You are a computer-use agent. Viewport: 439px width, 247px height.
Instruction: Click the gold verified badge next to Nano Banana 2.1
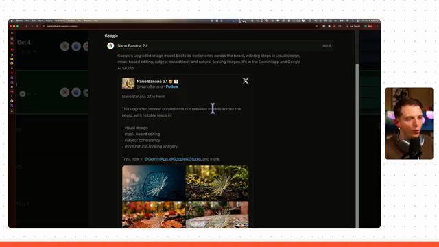click(x=171, y=82)
